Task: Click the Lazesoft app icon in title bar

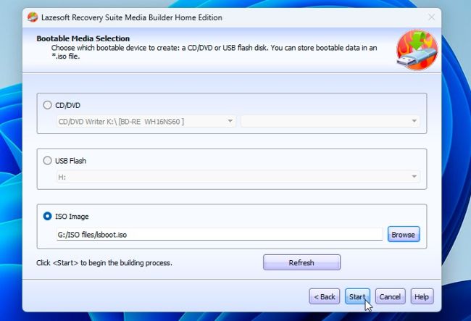Action: tap(33, 17)
